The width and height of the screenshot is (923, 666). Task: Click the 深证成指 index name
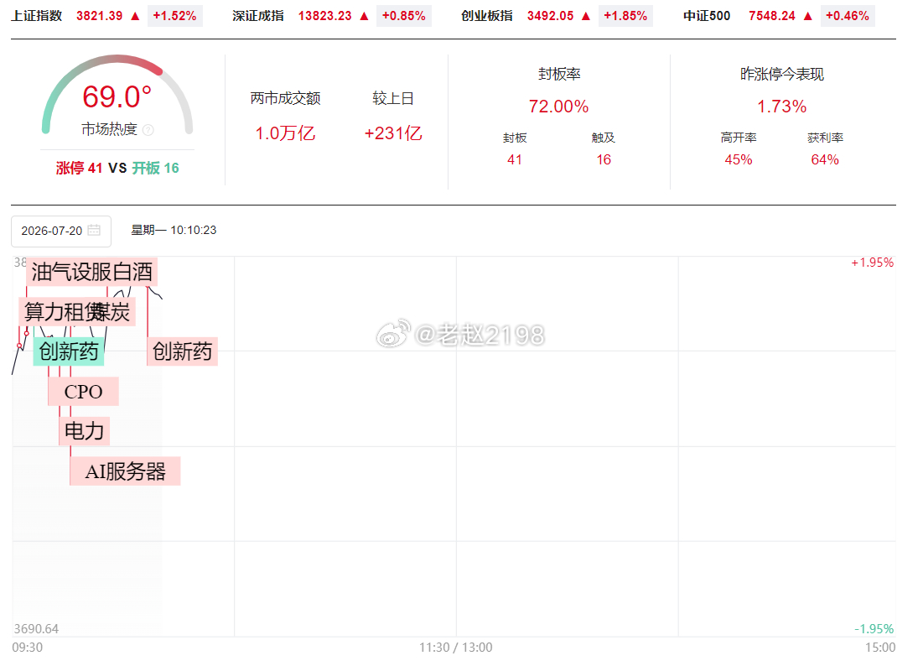[x=258, y=16]
